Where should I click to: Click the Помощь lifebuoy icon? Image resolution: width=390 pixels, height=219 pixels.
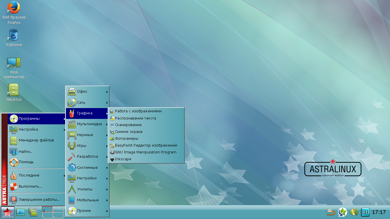pyautogui.click(x=14, y=162)
